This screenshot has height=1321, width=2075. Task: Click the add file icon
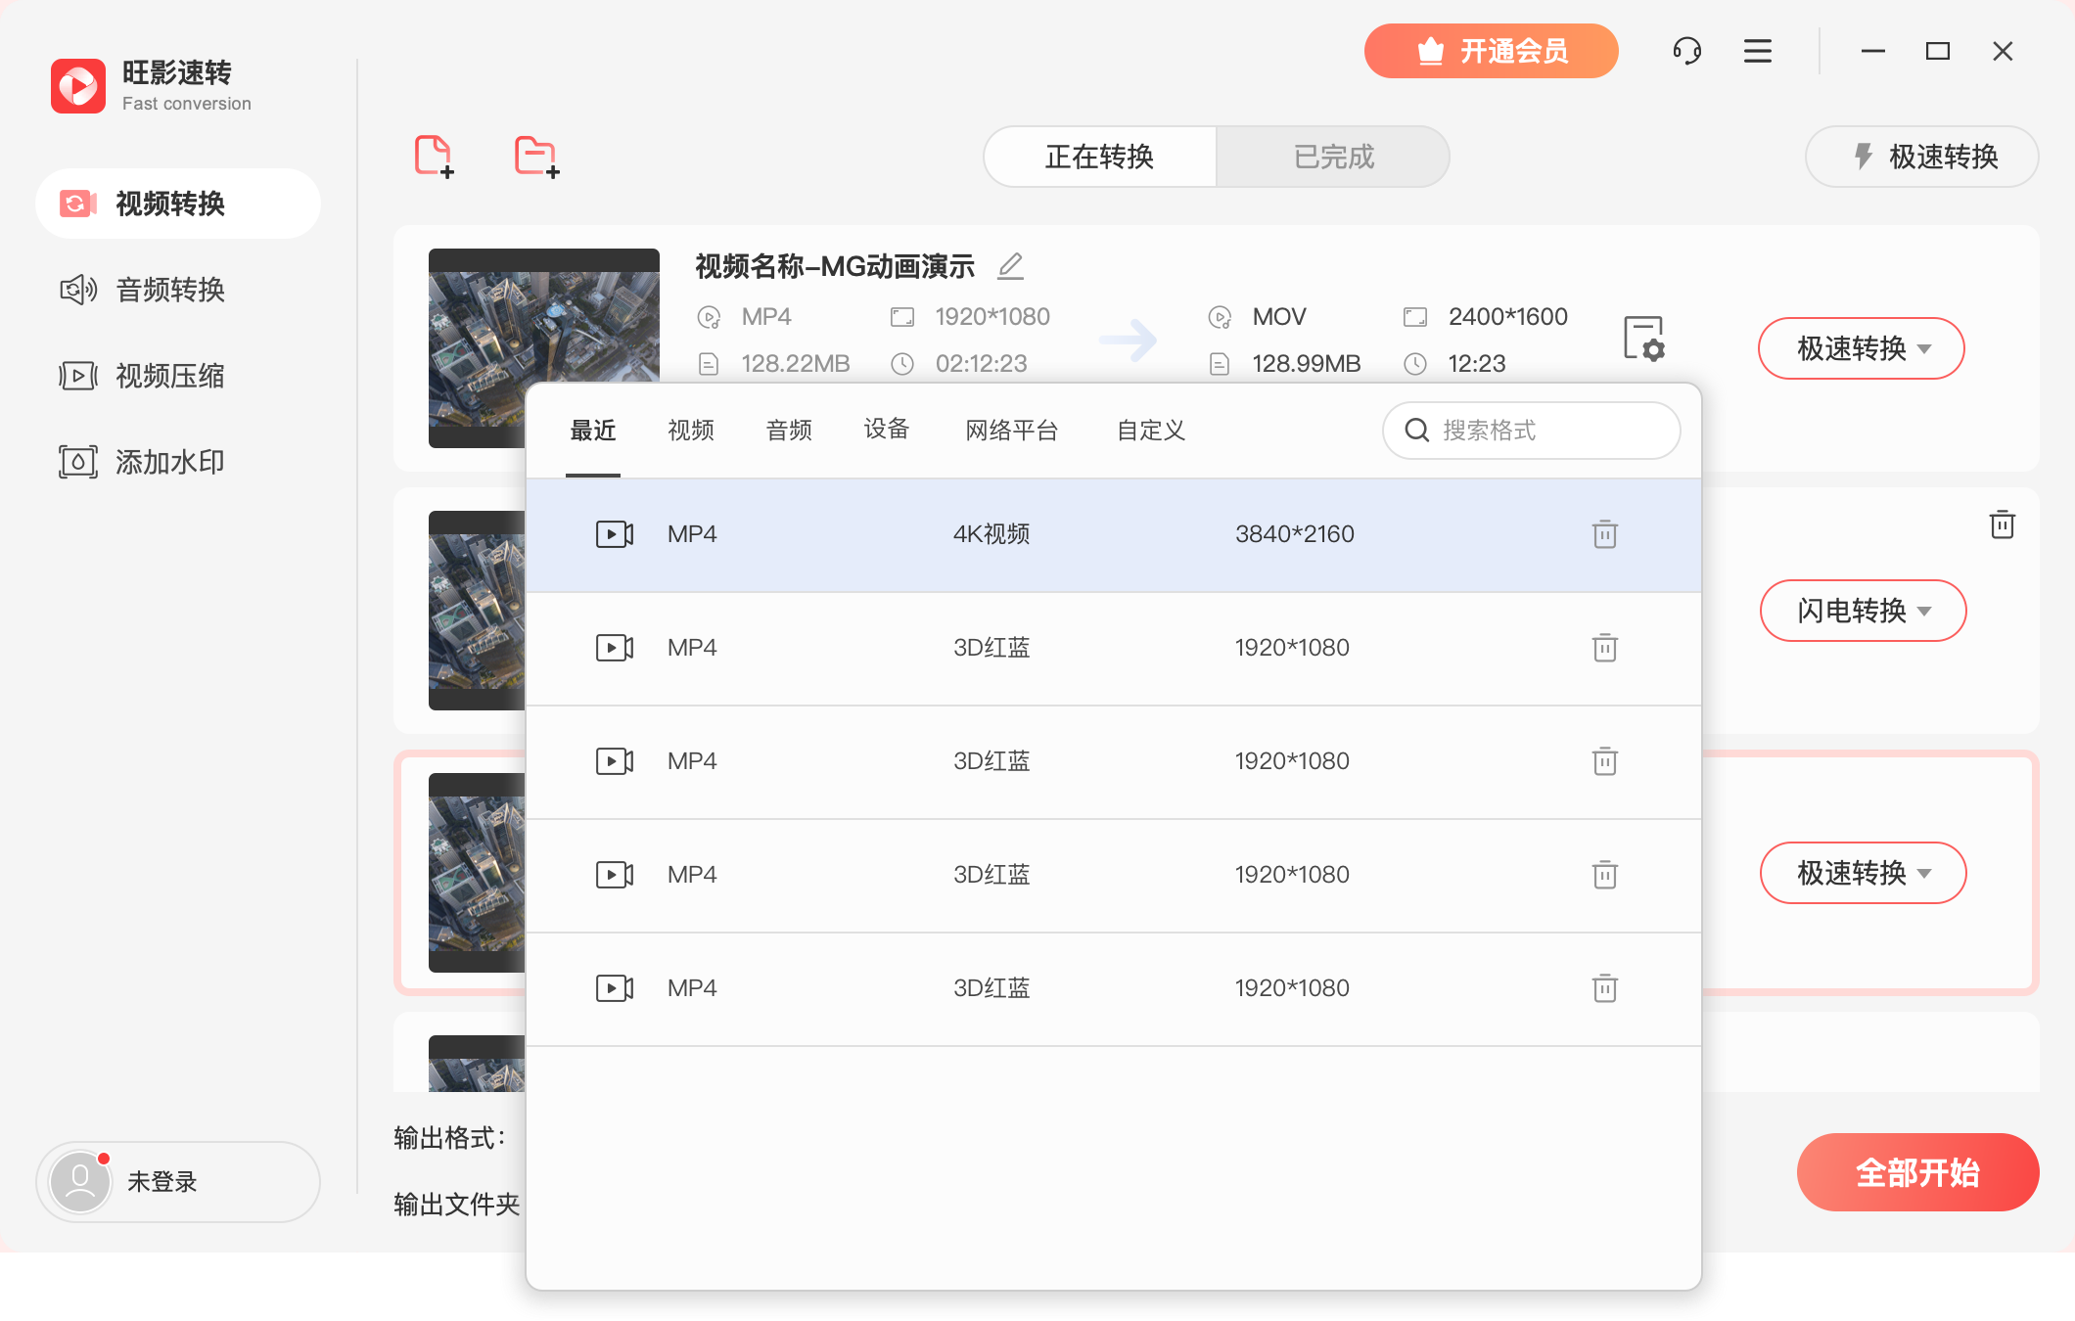click(x=435, y=156)
